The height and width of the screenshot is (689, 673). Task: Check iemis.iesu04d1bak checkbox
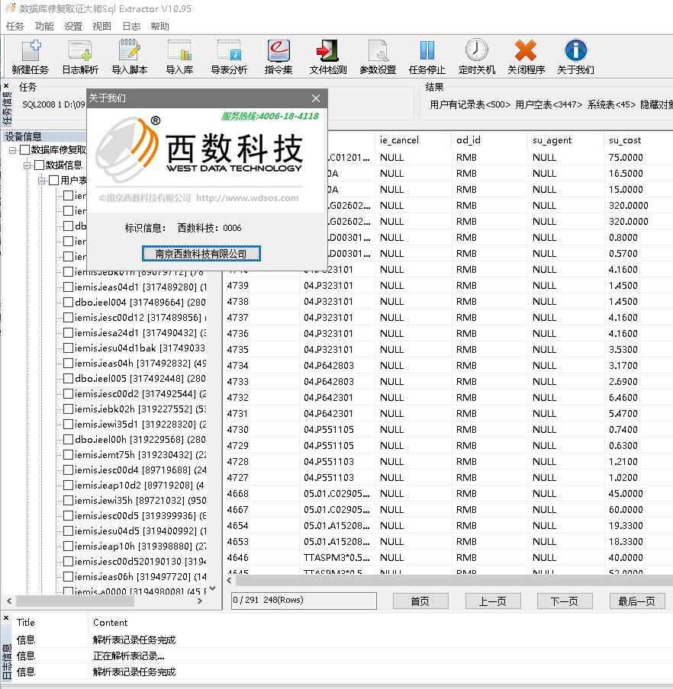coord(68,348)
